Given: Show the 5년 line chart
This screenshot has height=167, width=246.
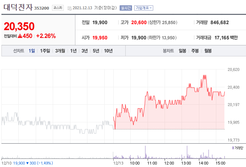Looking at the screenshot, I should [x=96, y=51].
